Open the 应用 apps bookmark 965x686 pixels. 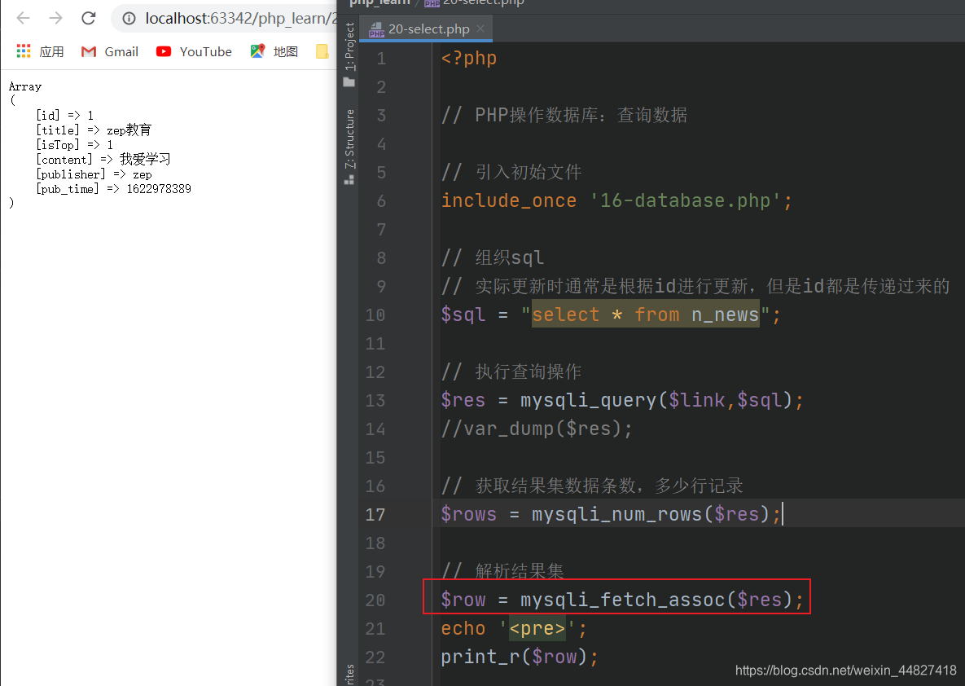click(40, 51)
